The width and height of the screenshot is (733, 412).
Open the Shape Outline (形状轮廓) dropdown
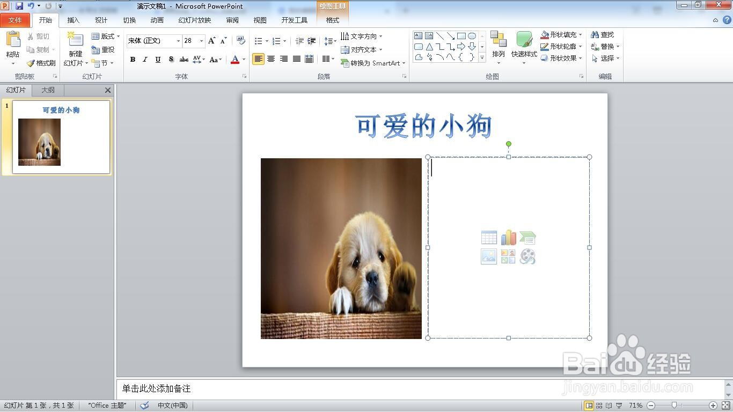coord(561,47)
